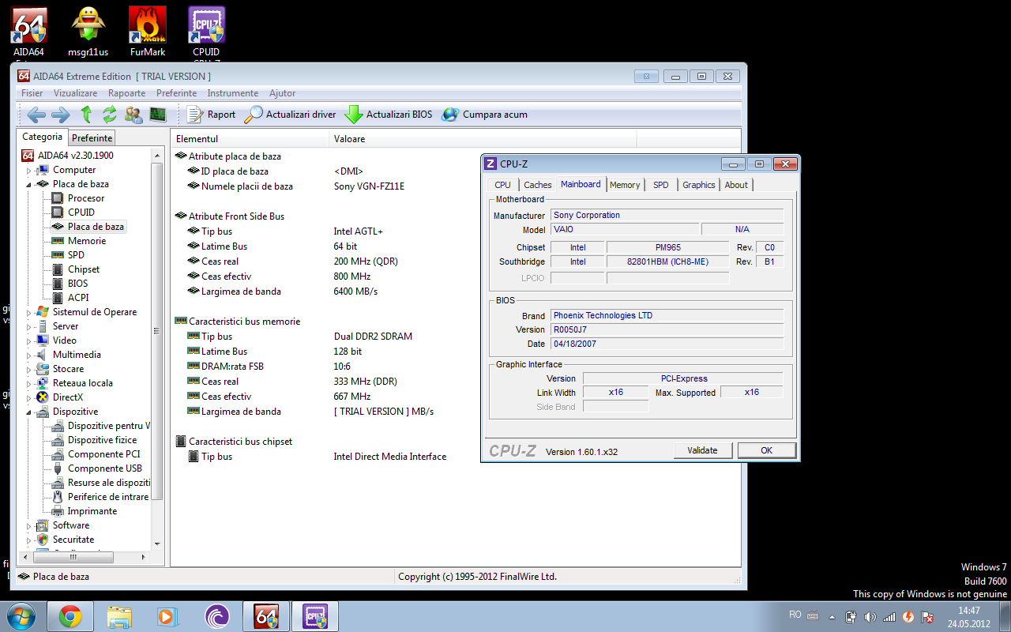Click the CPU-Z Manufacturer field
This screenshot has height=632, width=1011.
tap(667, 215)
